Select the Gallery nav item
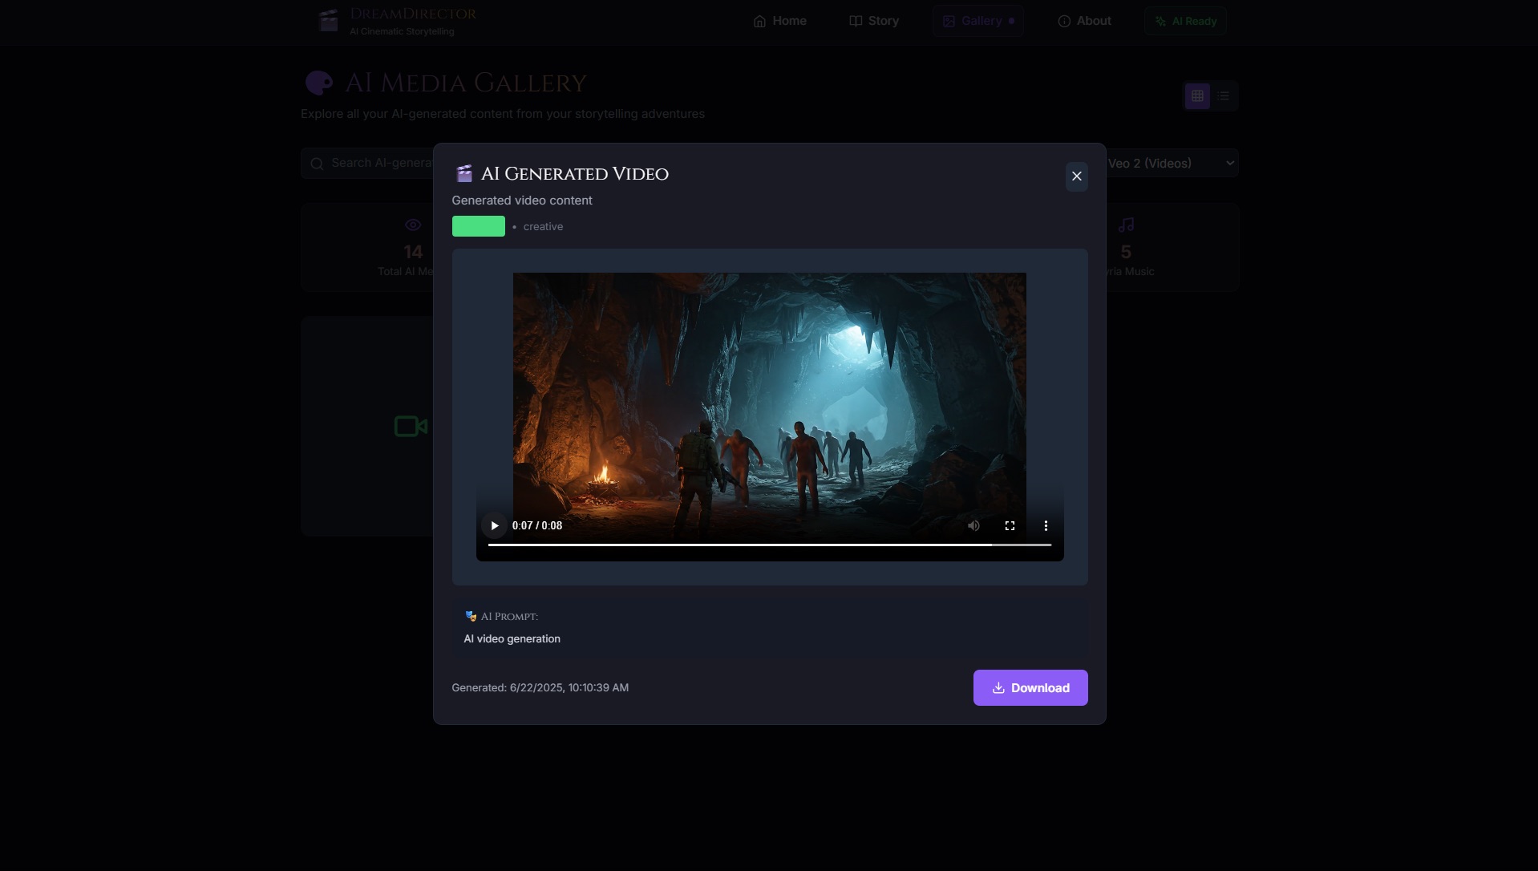 977,21
